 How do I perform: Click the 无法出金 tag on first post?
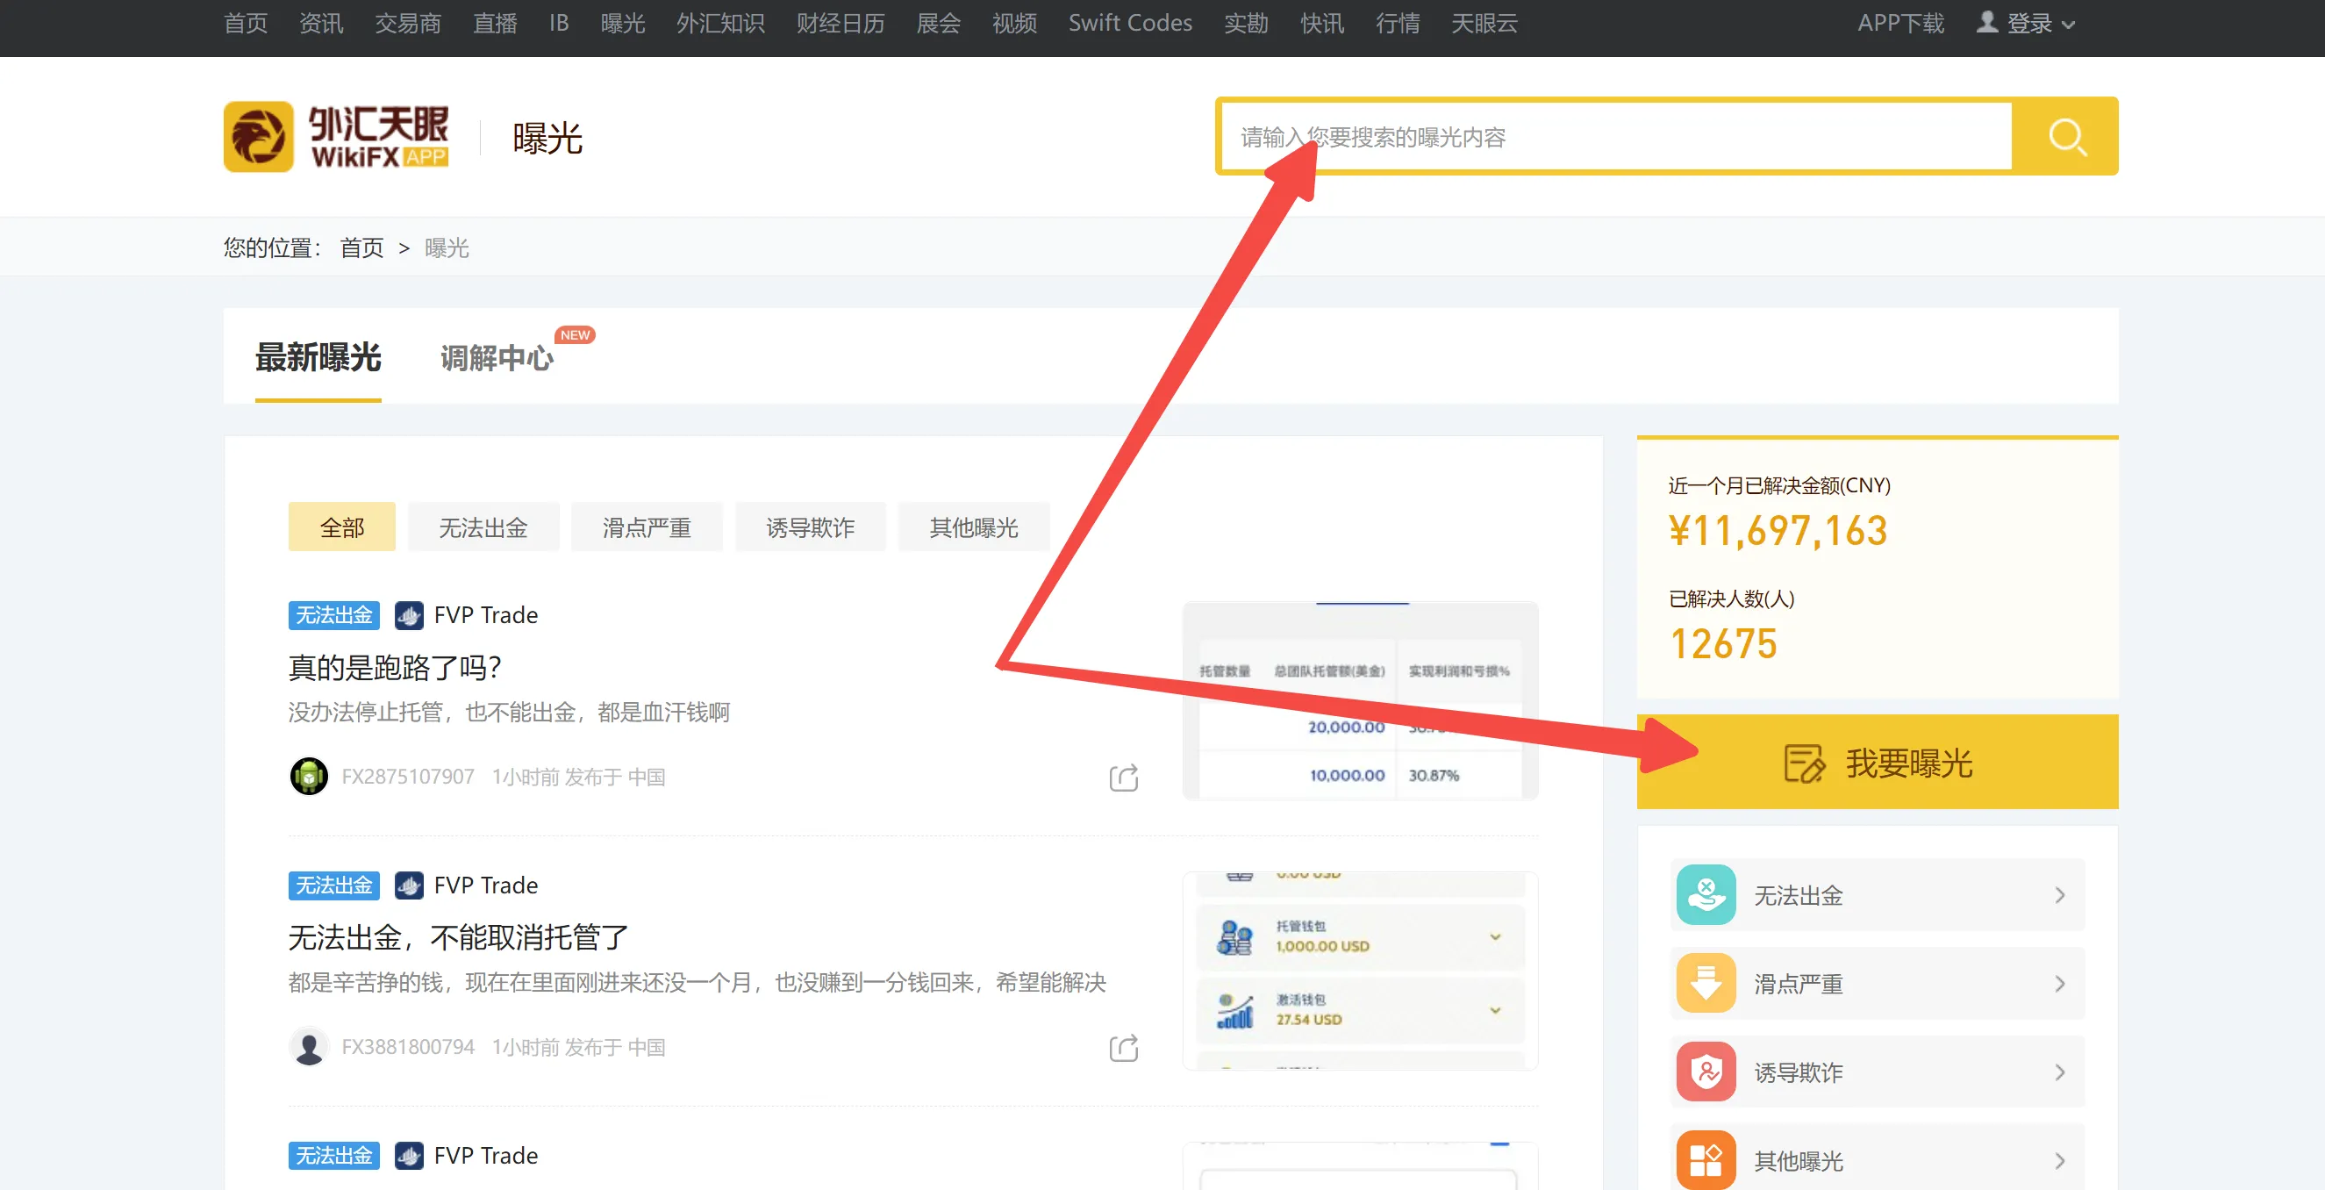[x=334, y=615]
